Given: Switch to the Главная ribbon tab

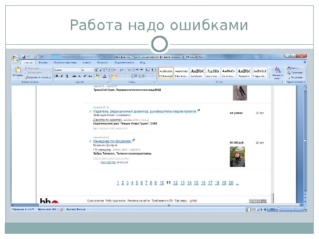Looking at the screenshot, I should pyautogui.click(x=28, y=62).
